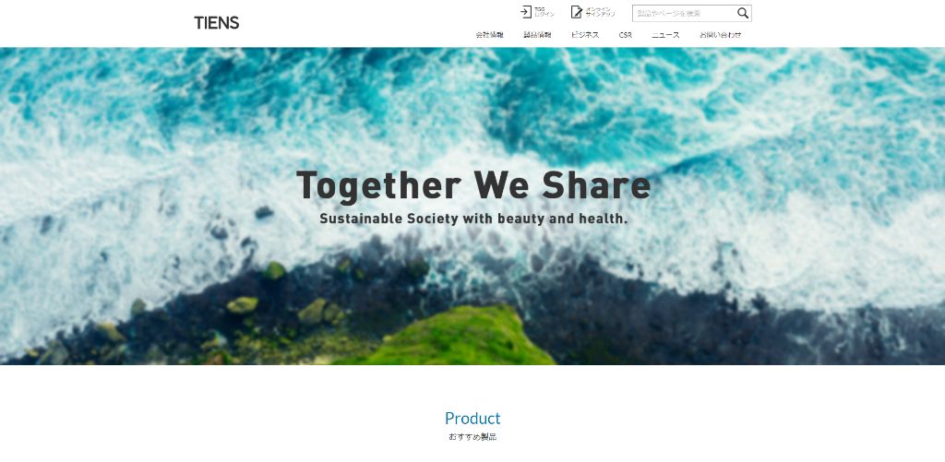
Task: Click the おすすめ製品 subtitle
Action: pyautogui.click(x=472, y=437)
